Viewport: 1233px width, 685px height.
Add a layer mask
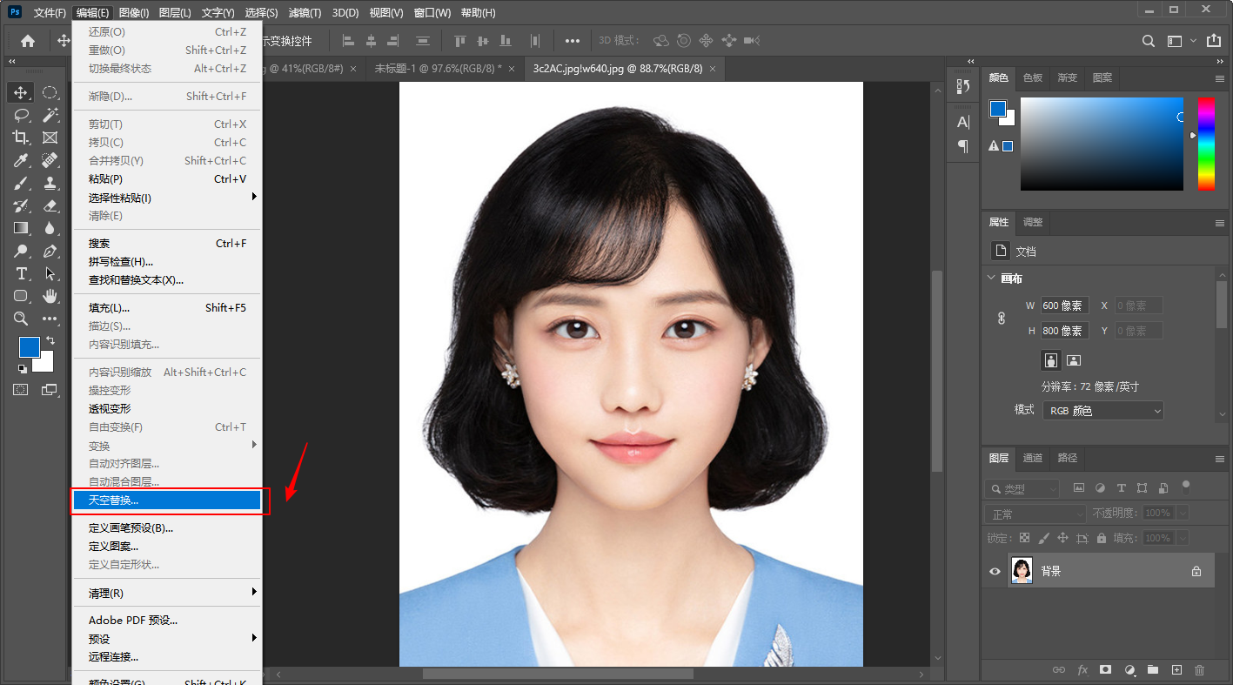(1105, 669)
